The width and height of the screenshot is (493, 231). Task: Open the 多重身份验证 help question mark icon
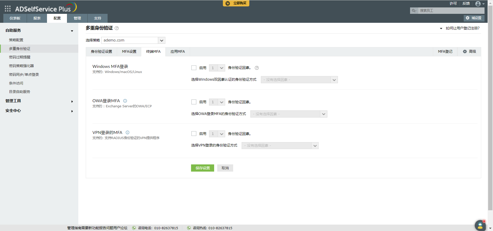click(117, 28)
